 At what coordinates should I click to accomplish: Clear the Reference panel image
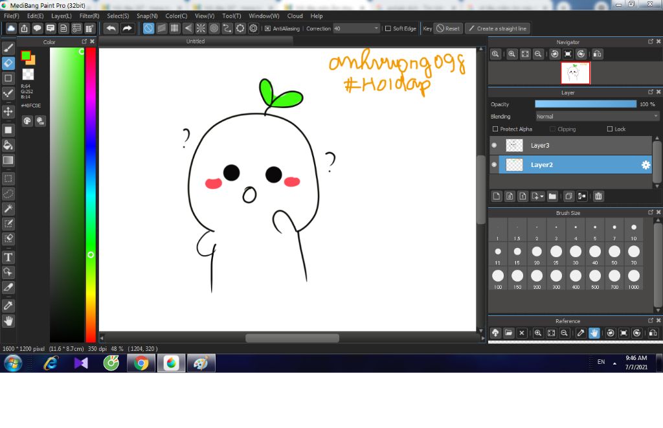[x=522, y=333]
